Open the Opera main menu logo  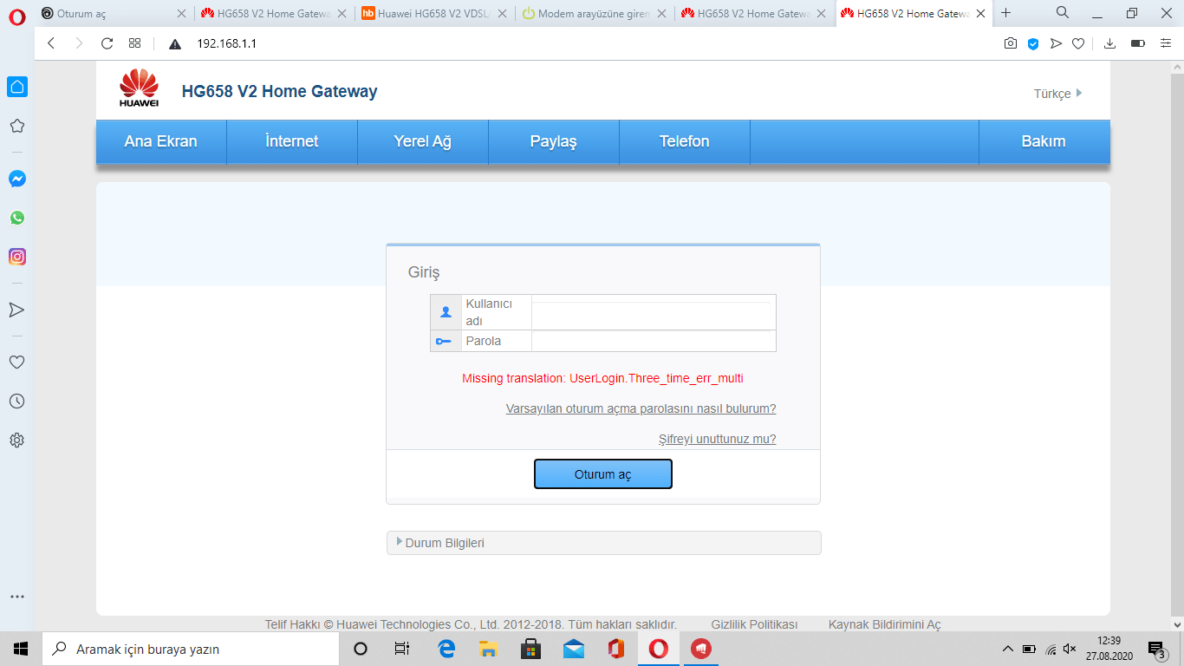click(x=17, y=16)
